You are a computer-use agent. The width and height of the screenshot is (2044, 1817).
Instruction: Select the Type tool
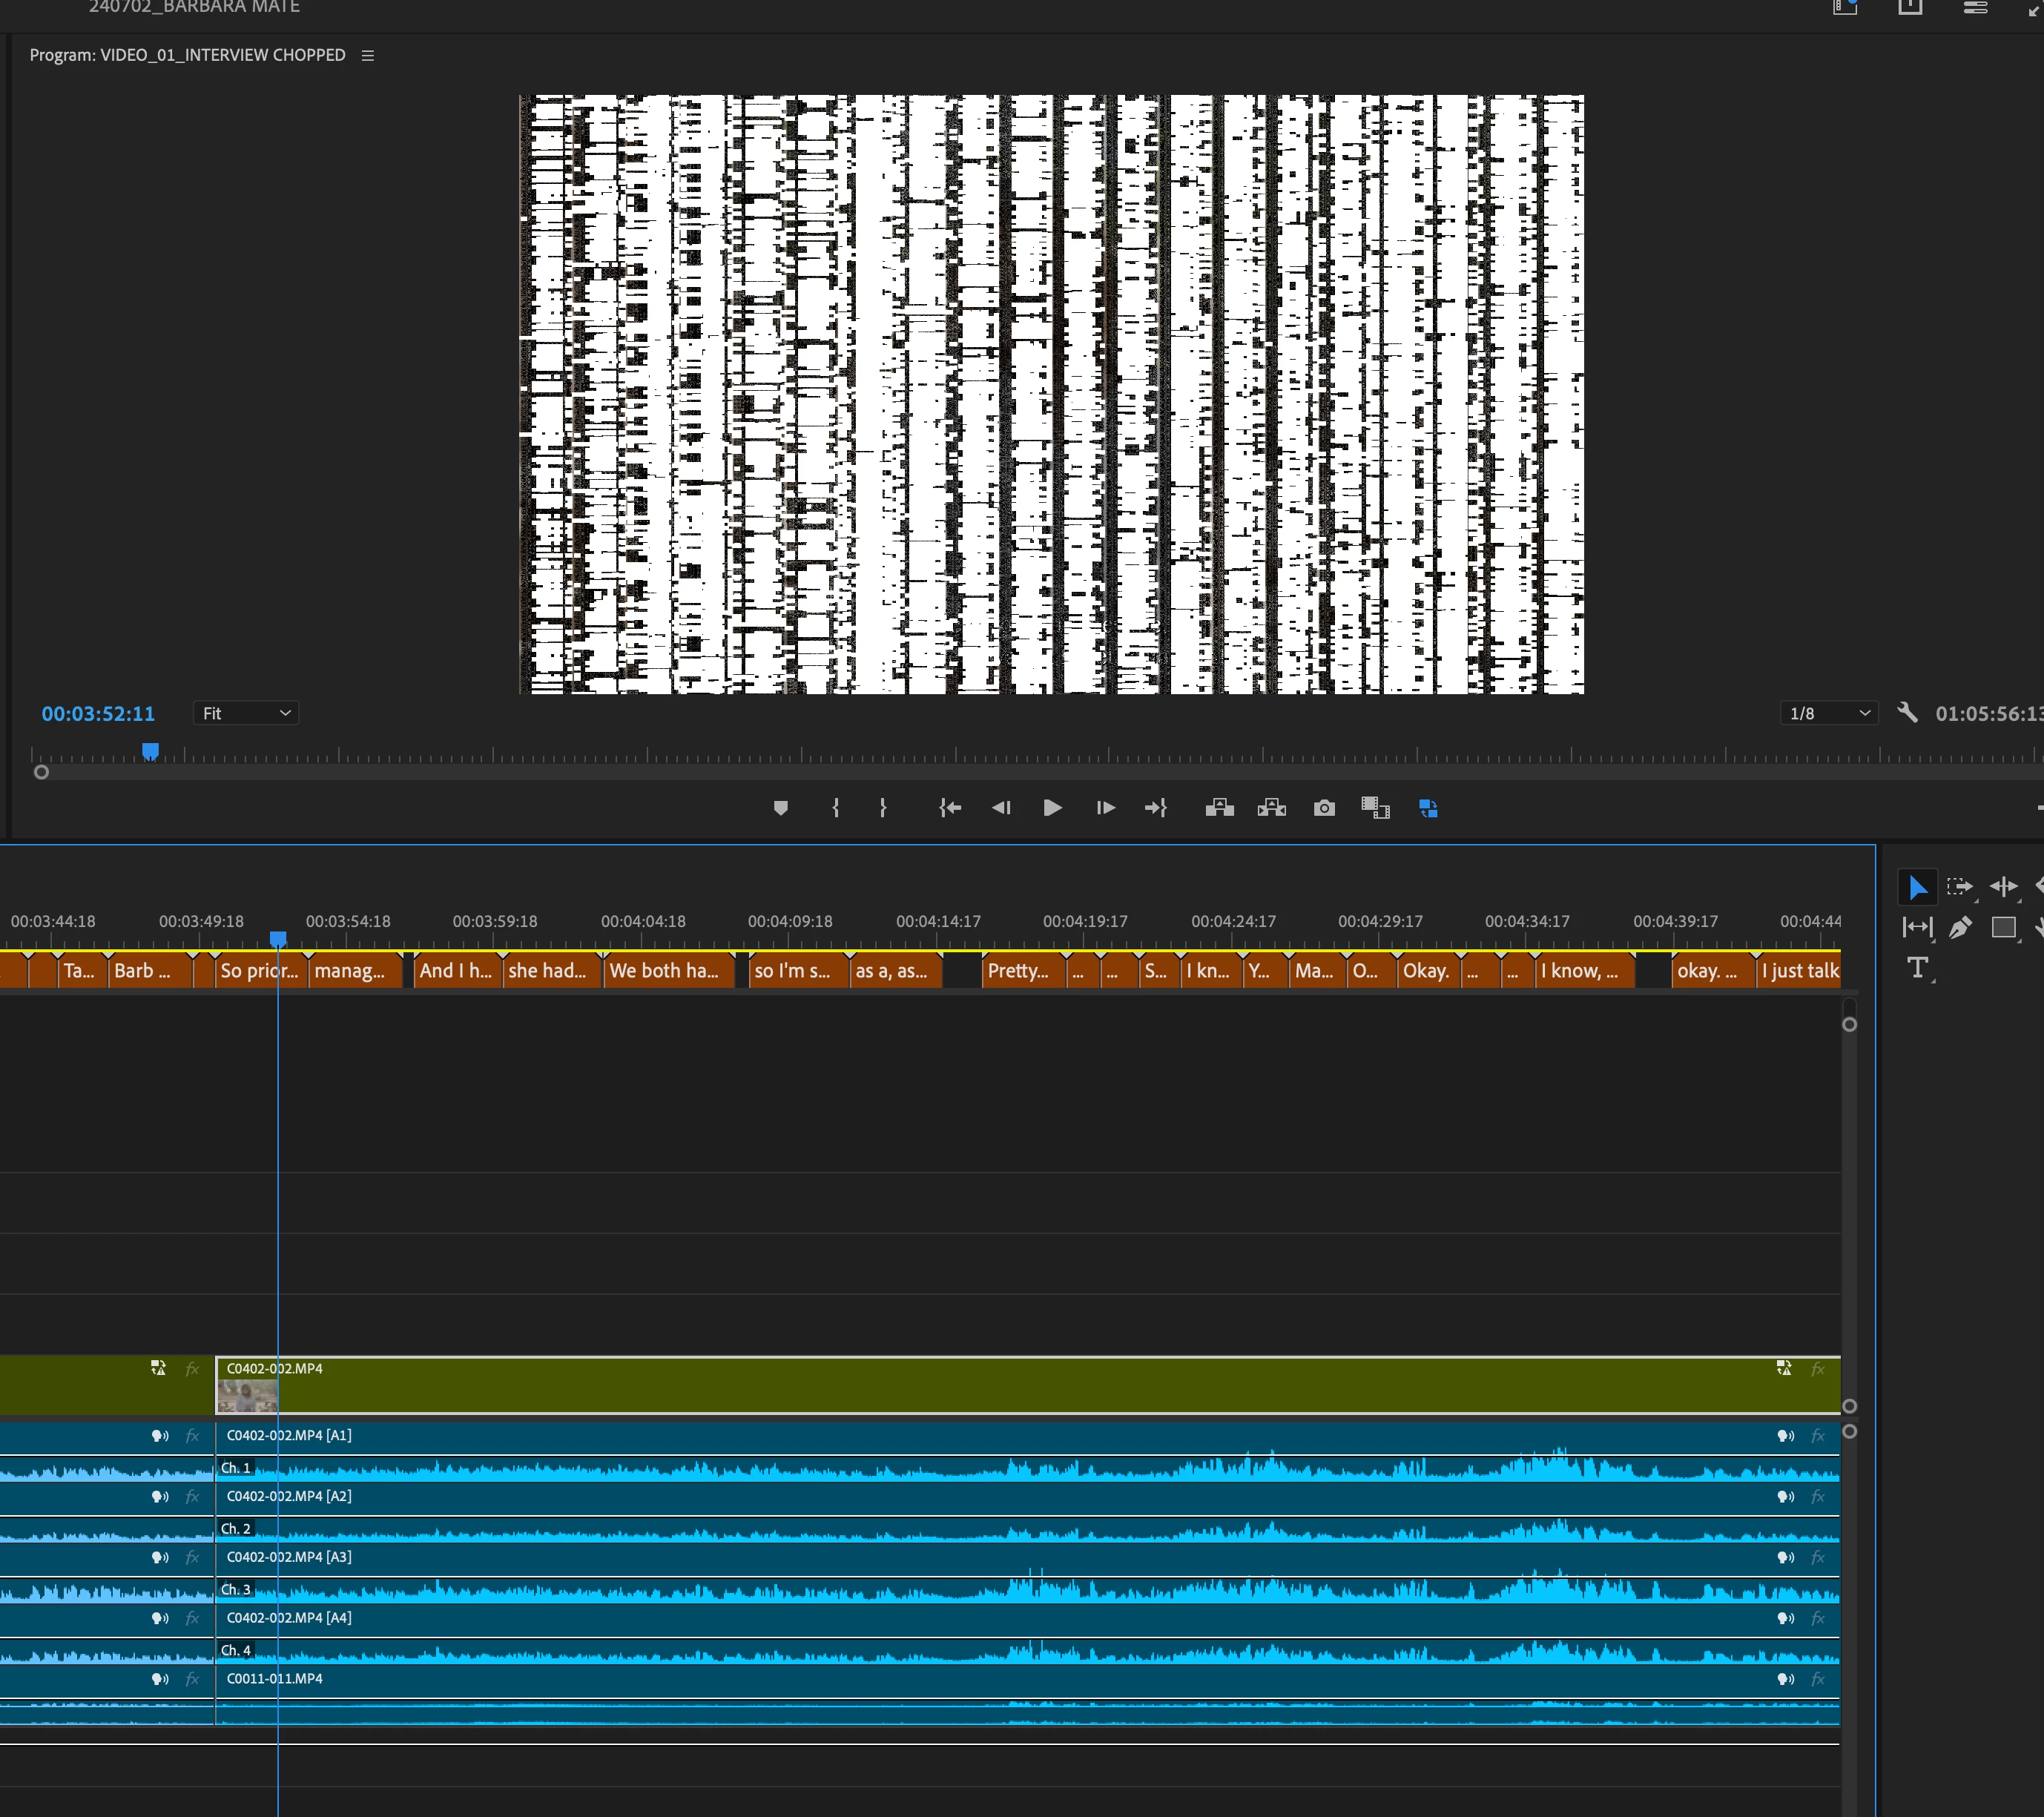(x=1917, y=968)
